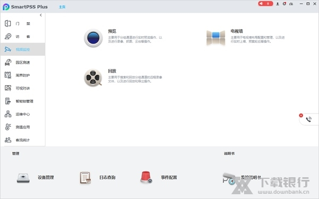Click the 说明书 section heading
Screen dimensions: 319x199
(229, 153)
